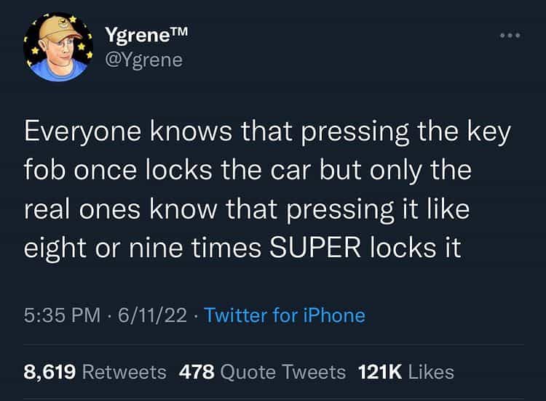Open the Quote Tweets label

pyautogui.click(x=282, y=373)
